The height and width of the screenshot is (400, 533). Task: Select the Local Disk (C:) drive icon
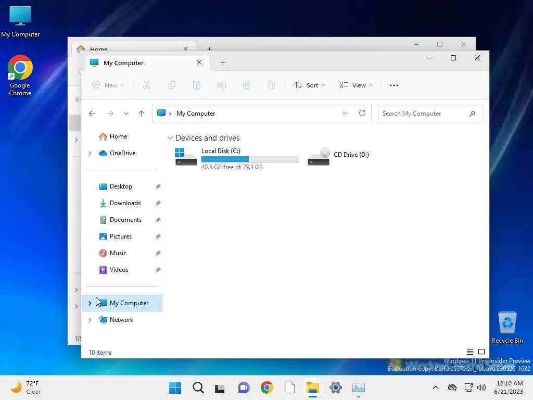pyautogui.click(x=186, y=157)
